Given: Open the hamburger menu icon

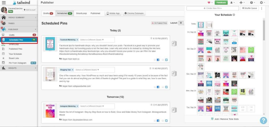Looking at the screenshot, I should tap(4, 3).
